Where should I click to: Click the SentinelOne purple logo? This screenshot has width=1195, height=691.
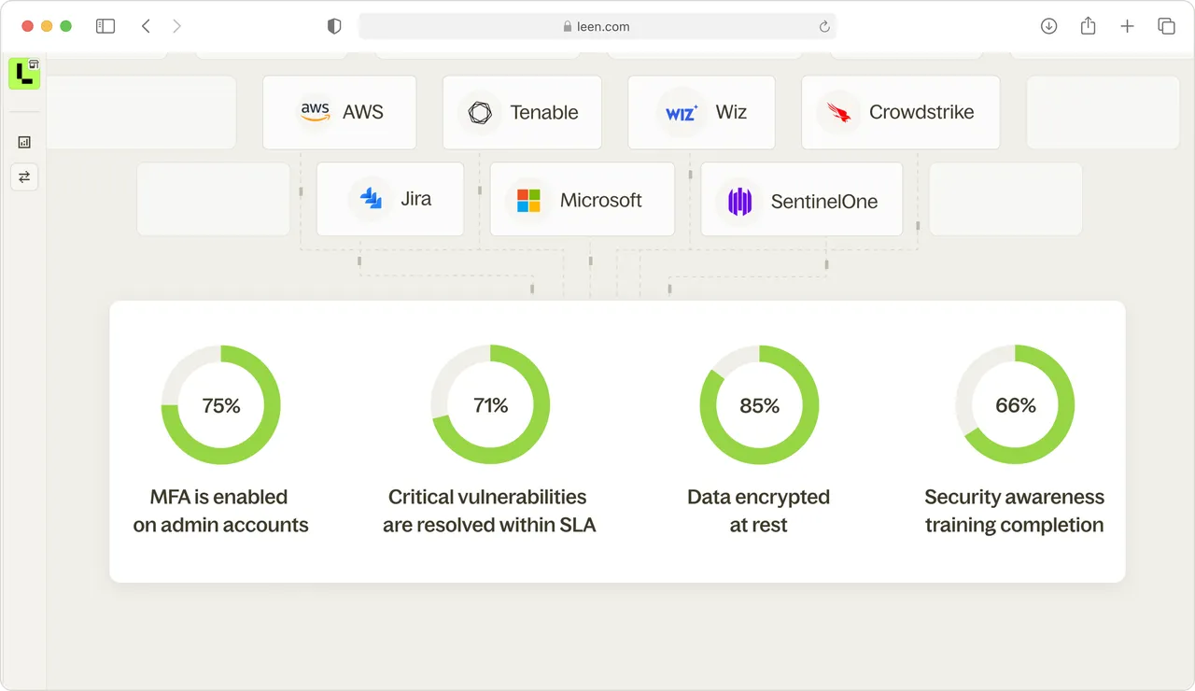pyautogui.click(x=739, y=202)
